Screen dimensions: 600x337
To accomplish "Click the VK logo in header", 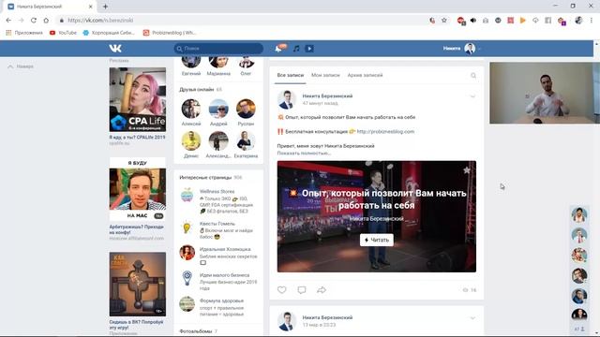I will click(115, 48).
